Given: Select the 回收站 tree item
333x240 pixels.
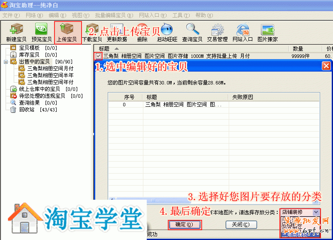Looking at the screenshot, I should [x=25, y=110].
